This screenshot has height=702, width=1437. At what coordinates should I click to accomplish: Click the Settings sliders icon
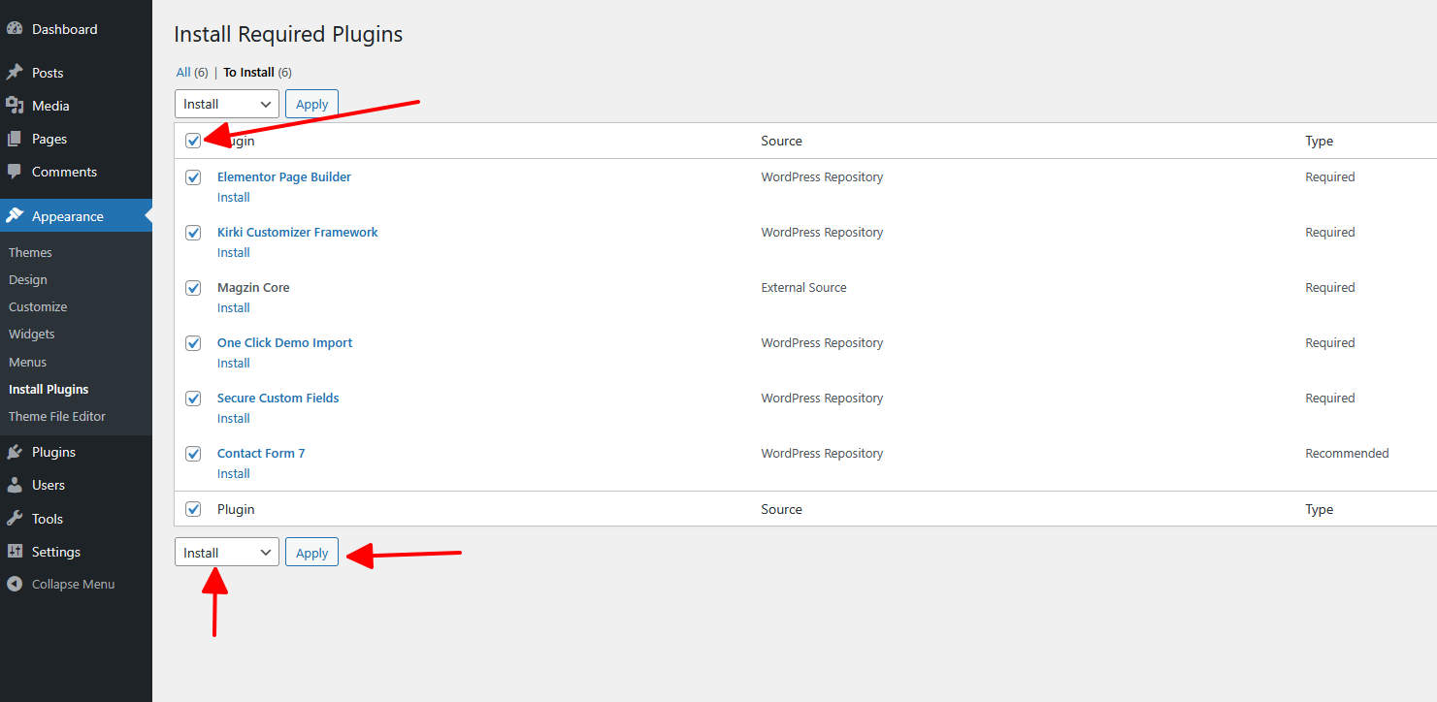click(15, 552)
